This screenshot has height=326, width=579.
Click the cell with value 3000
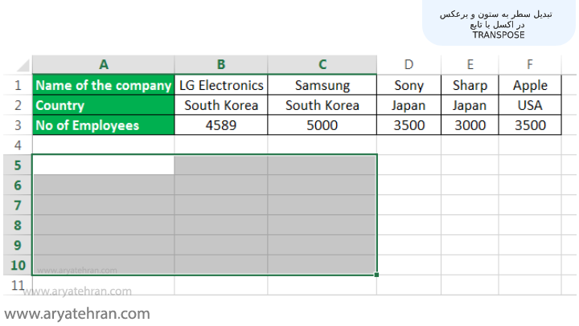click(x=470, y=125)
